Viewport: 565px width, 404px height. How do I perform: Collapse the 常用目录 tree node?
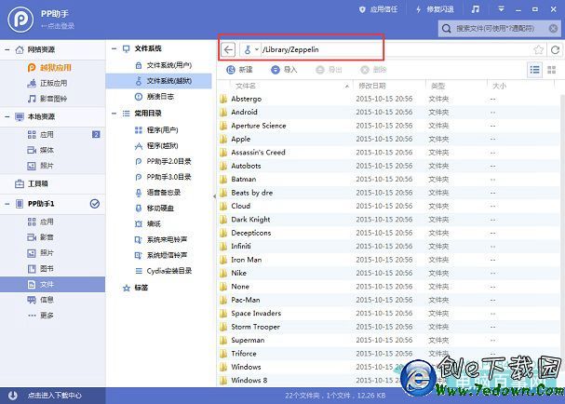click(x=114, y=114)
